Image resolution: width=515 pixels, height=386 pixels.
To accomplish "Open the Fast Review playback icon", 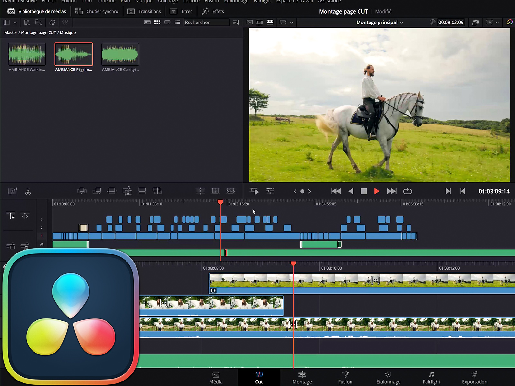I will click(254, 191).
